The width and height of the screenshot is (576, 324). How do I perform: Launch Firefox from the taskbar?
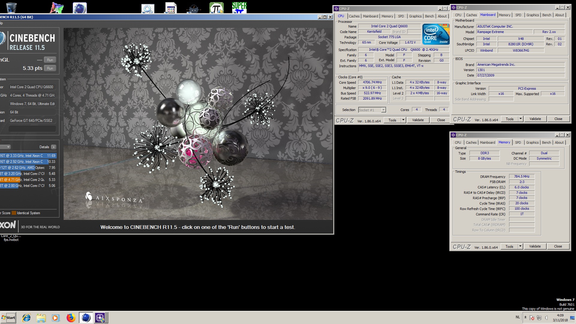coord(71,318)
